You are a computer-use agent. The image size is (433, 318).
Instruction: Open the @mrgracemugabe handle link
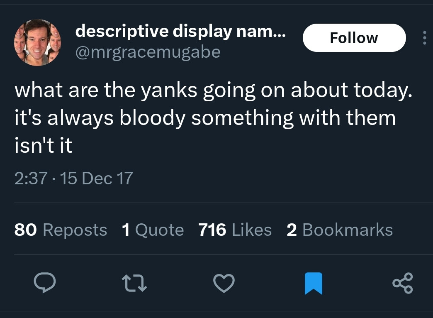coord(148,52)
